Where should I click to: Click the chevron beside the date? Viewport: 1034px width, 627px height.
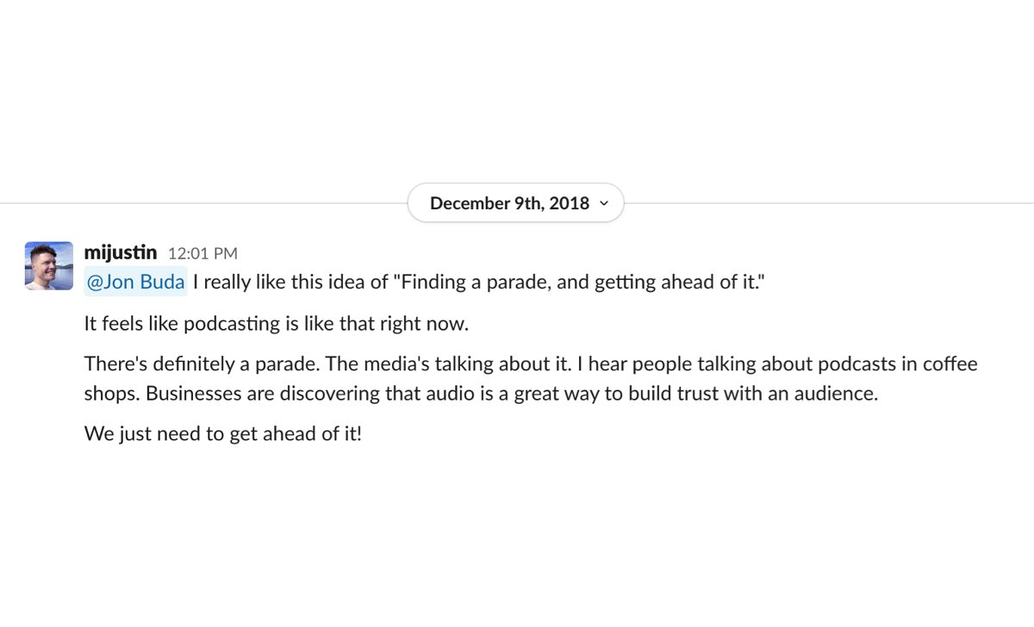[x=604, y=203]
